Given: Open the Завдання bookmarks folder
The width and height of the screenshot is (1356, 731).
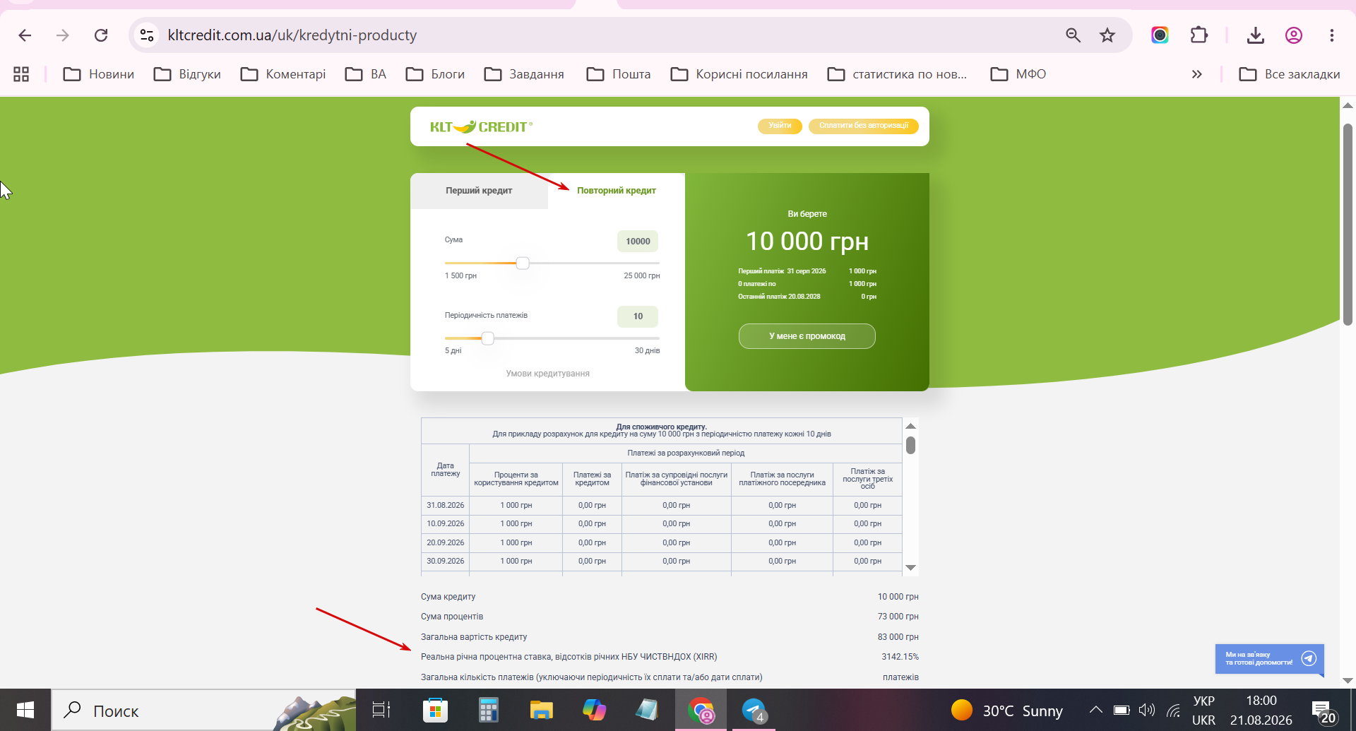Looking at the screenshot, I should click(524, 74).
